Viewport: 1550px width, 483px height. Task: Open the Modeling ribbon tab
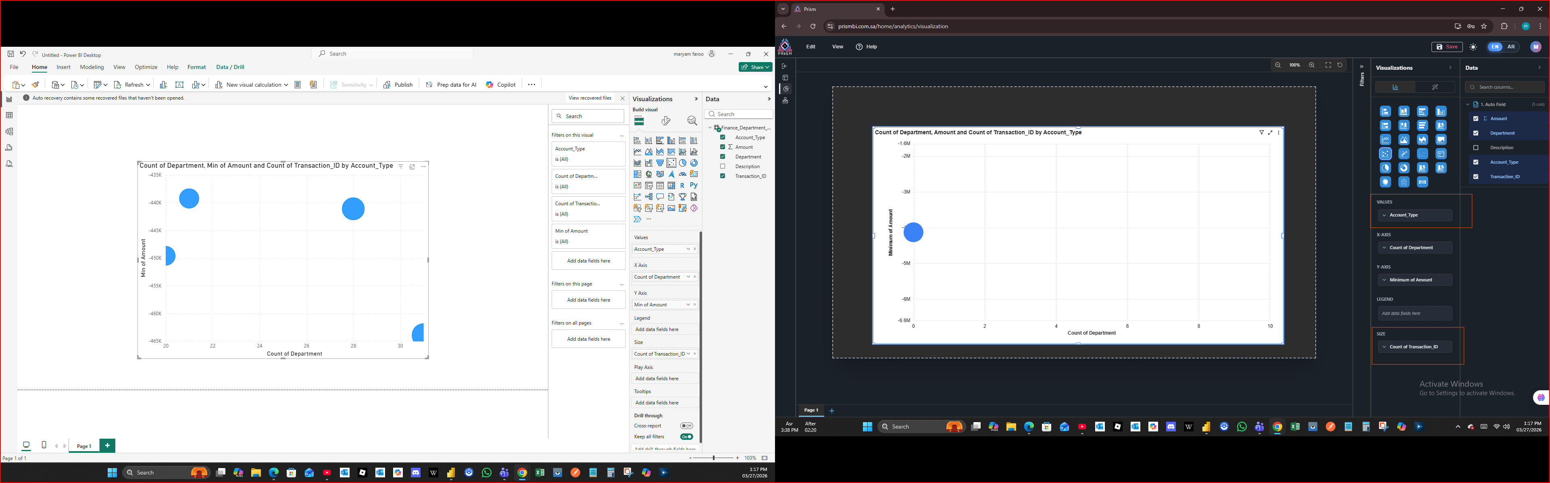(x=92, y=67)
